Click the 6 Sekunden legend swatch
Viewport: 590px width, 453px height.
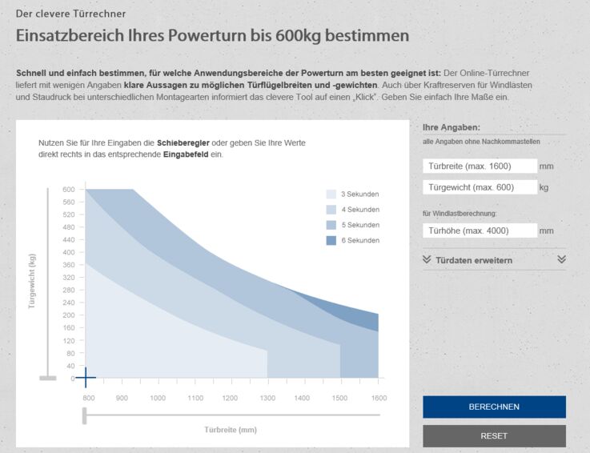pyautogui.click(x=331, y=240)
